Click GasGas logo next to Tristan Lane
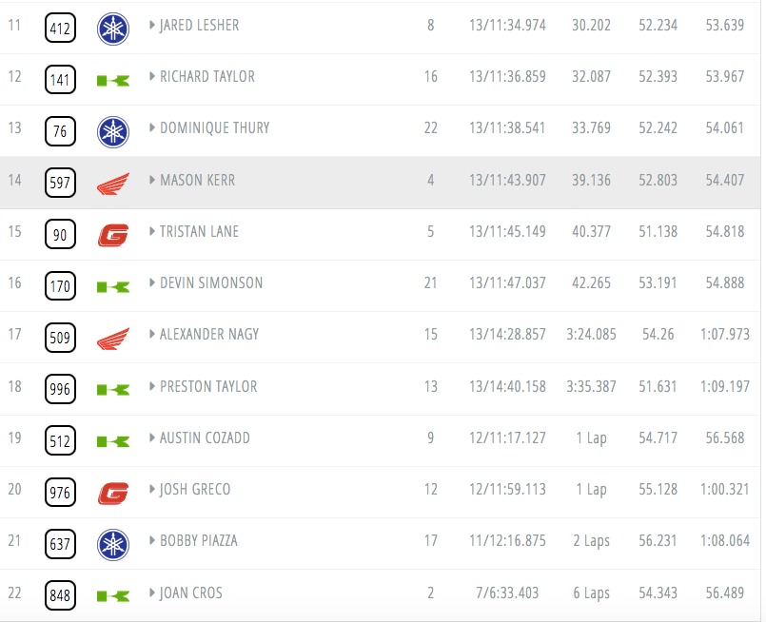 (x=113, y=235)
